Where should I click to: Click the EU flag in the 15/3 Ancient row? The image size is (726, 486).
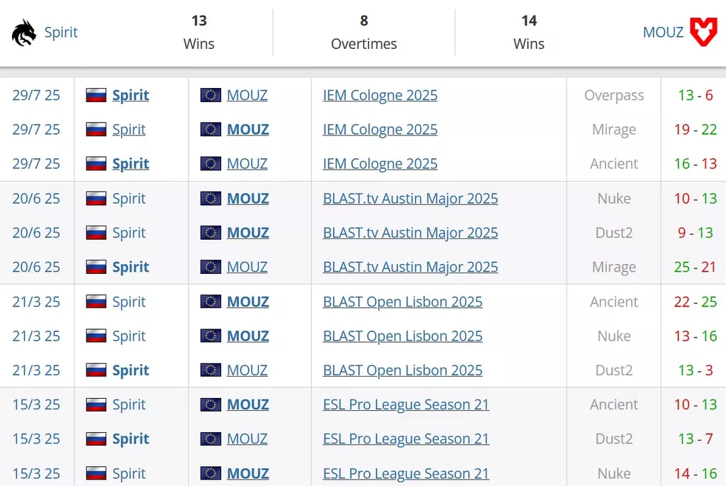pos(211,404)
